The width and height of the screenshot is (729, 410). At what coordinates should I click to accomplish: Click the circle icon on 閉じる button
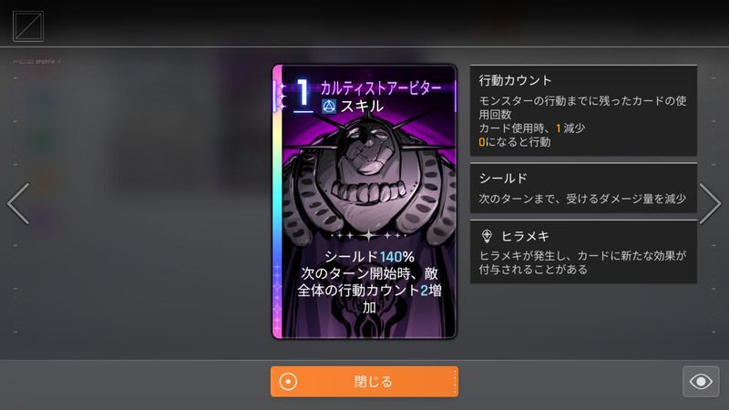tap(288, 382)
